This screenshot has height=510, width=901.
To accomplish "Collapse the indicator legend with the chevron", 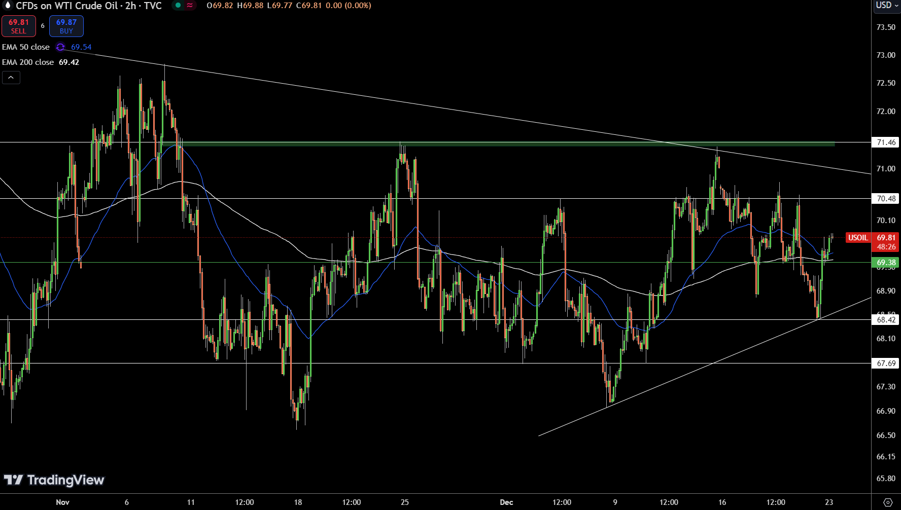I will point(11,78).
